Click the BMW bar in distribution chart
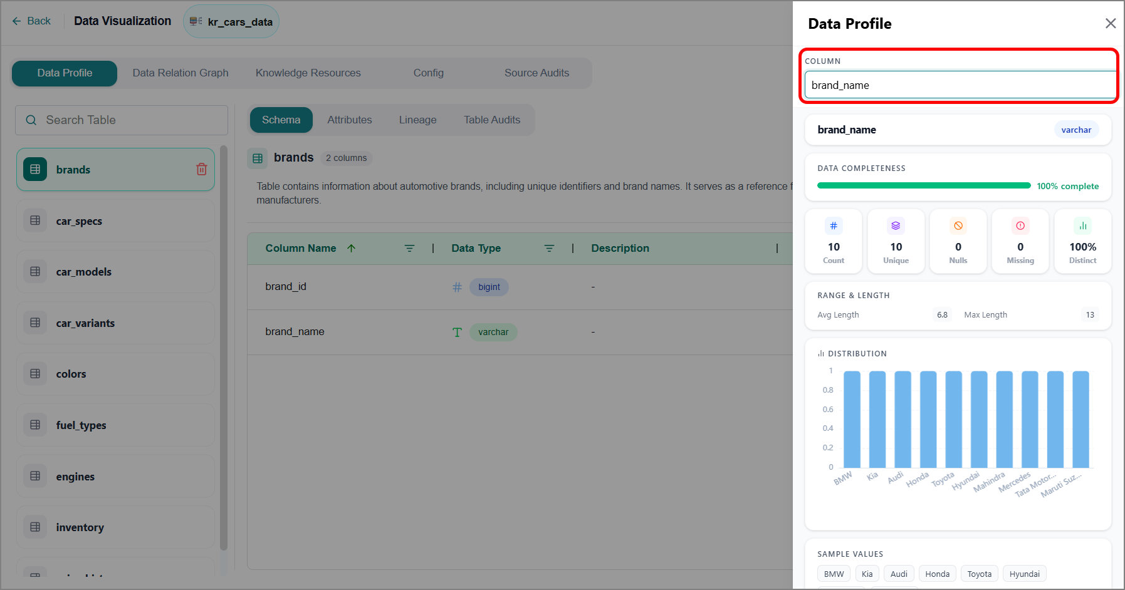 point(852,419)
